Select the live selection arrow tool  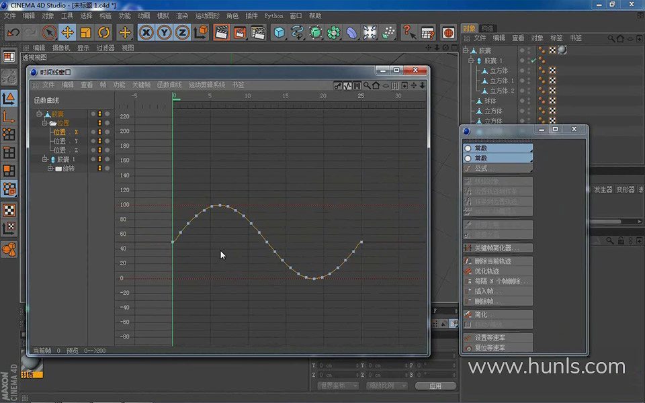pos(49,32)
